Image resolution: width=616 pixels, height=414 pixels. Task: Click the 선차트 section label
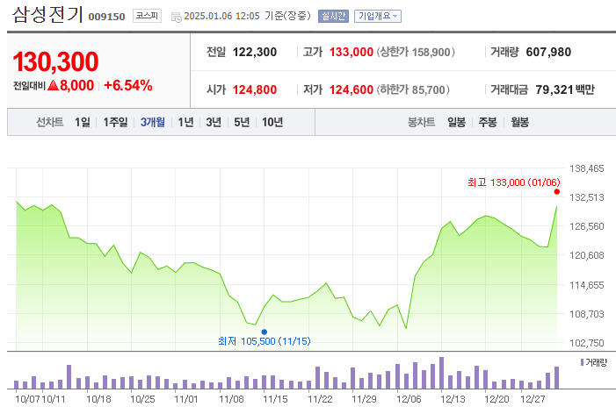coord(49,122)
